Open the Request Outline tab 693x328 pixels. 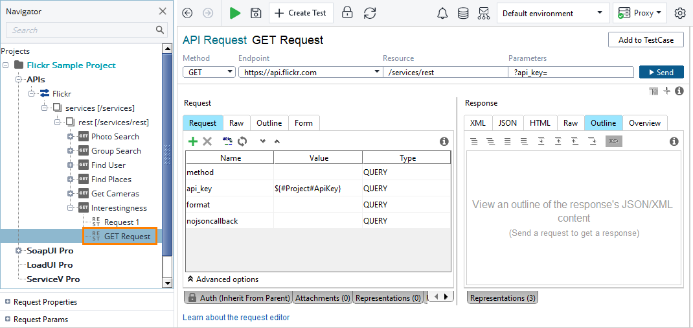coord(269,123)
